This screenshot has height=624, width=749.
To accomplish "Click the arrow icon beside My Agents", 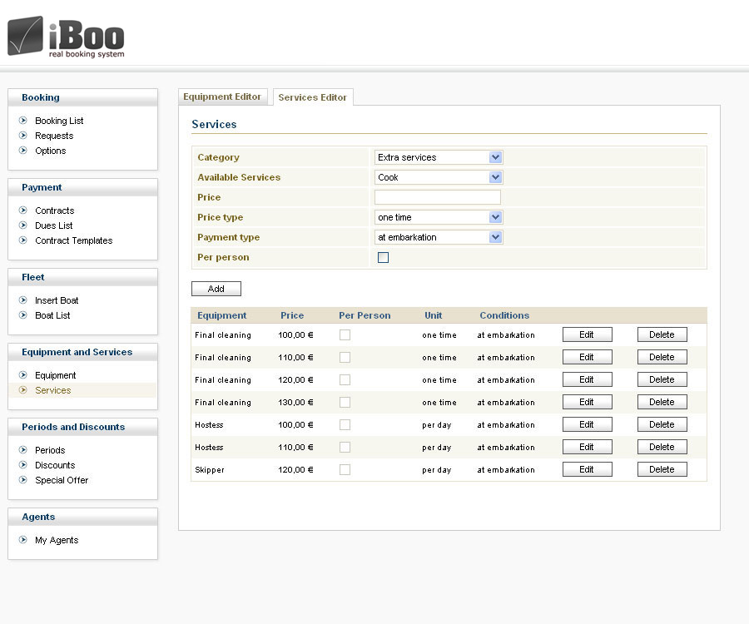I will tap(23, 540).
